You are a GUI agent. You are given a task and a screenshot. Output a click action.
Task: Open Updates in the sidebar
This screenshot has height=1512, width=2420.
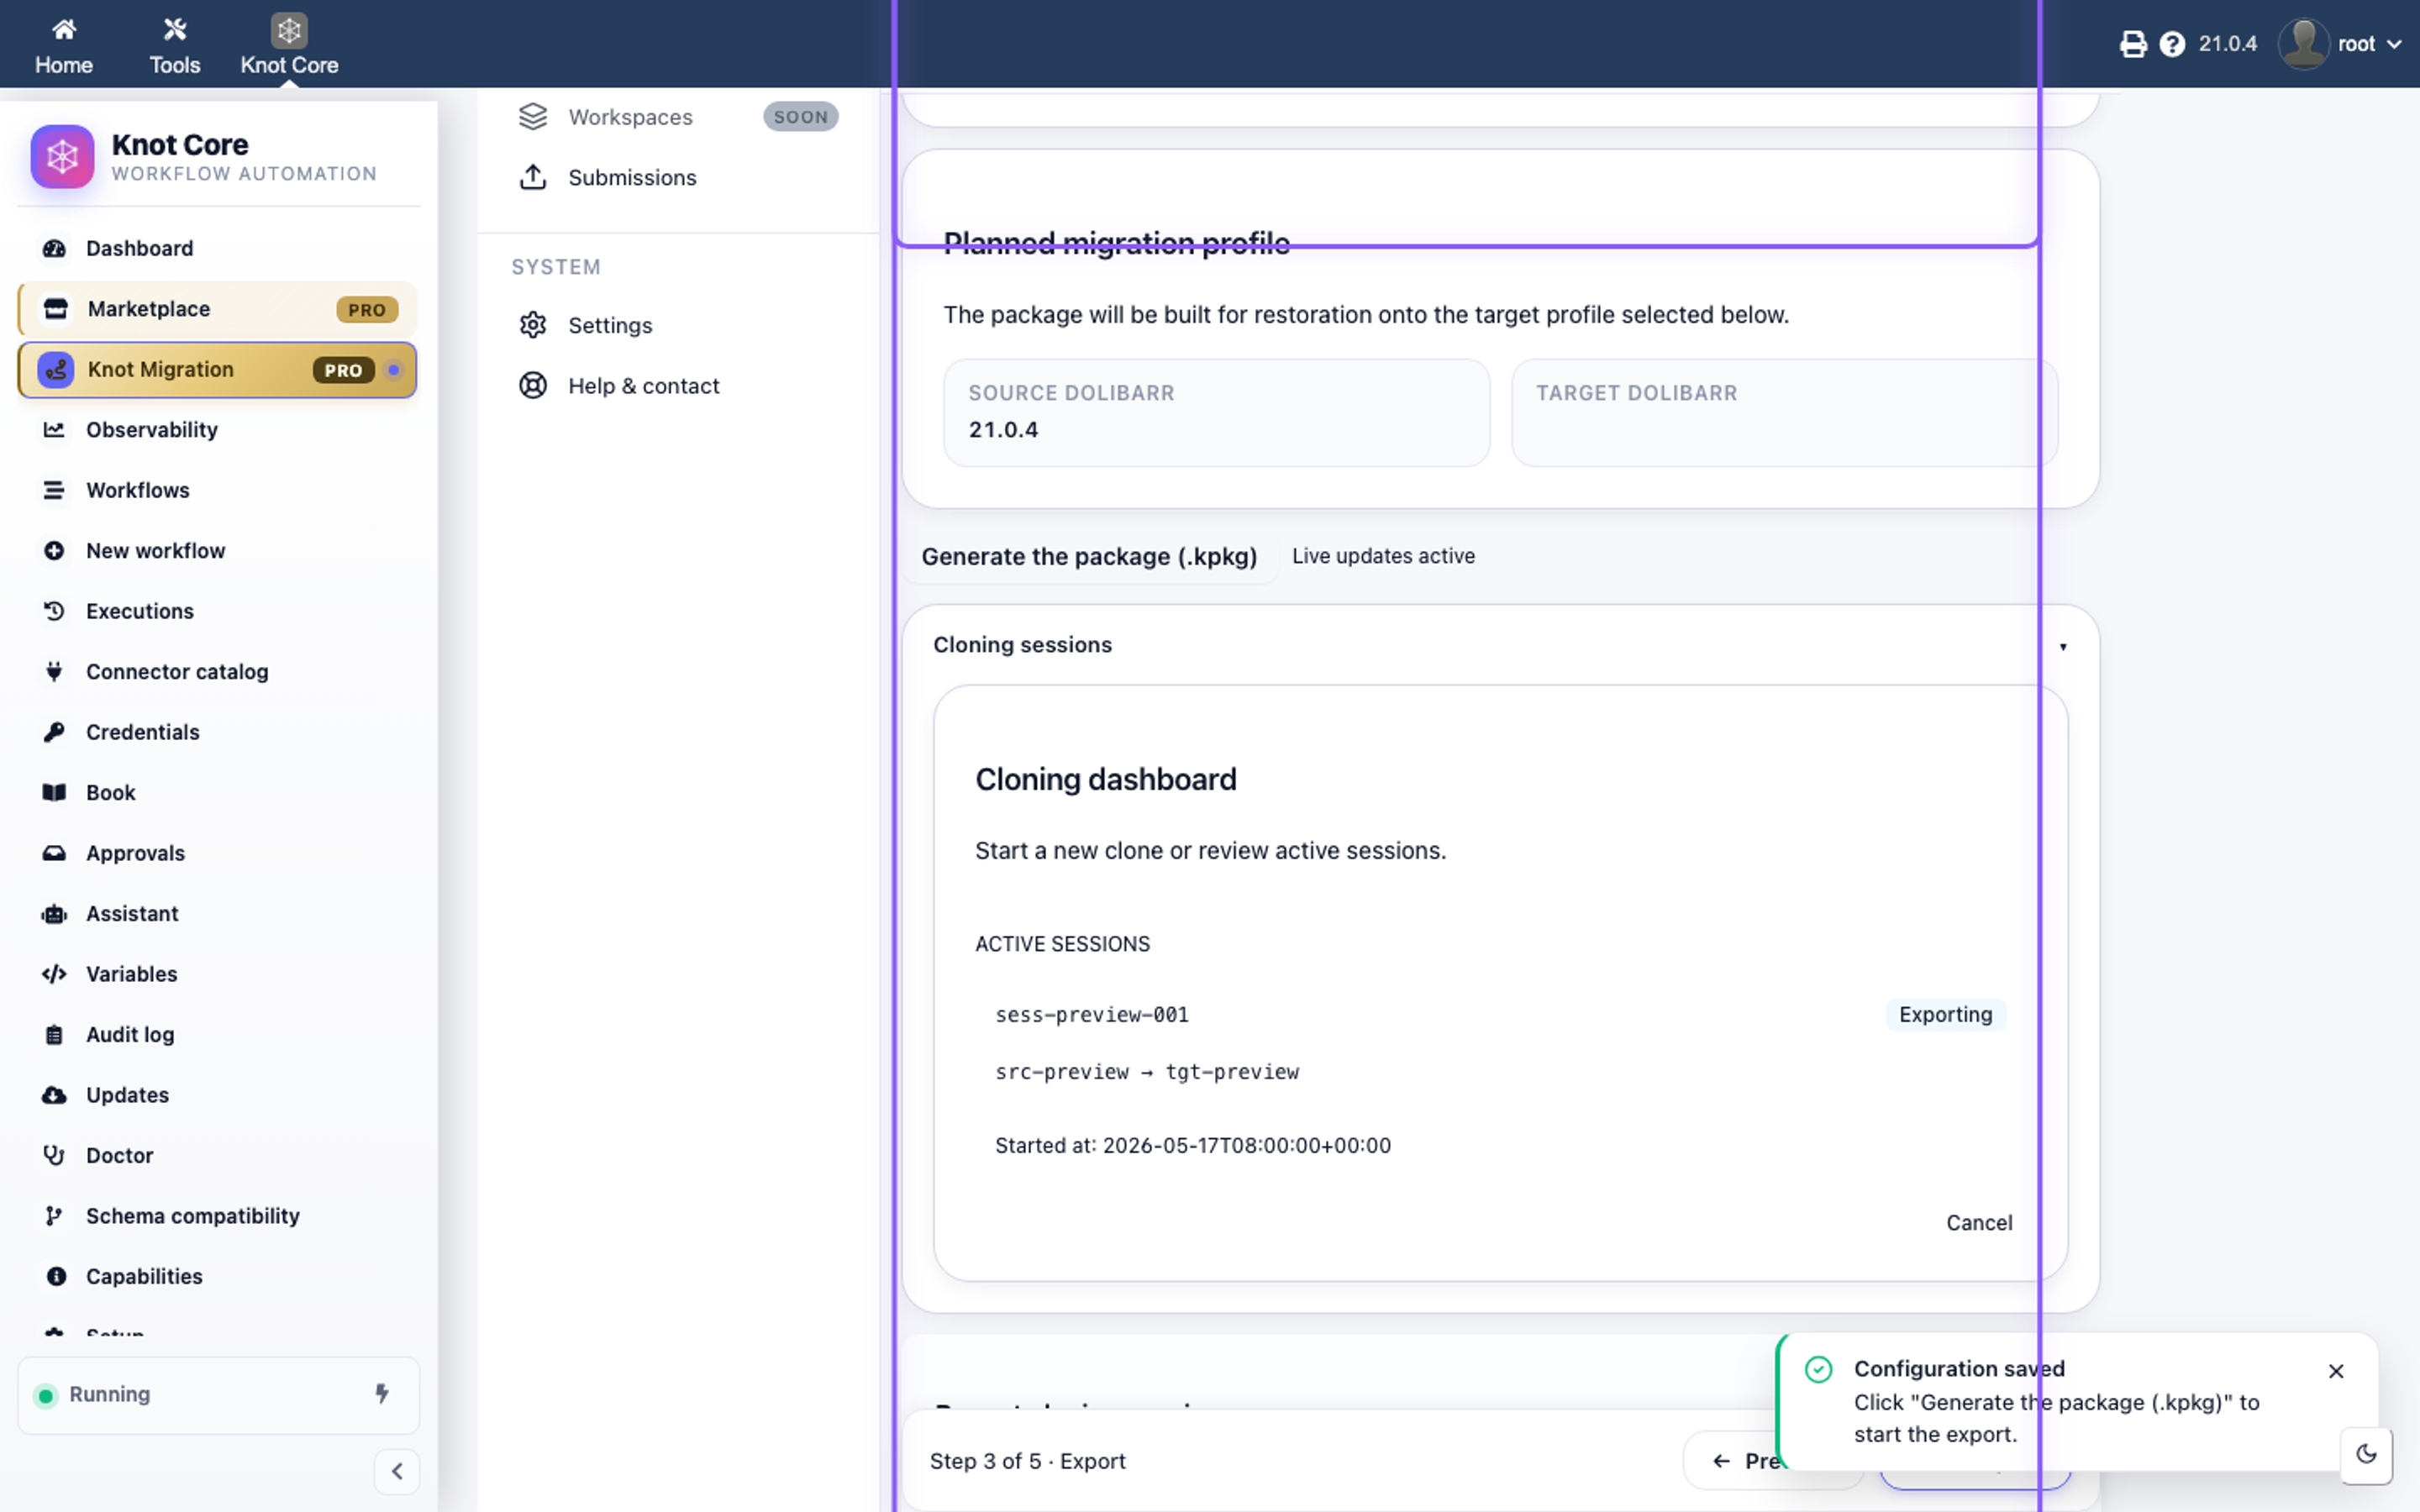coord(218,1095)
